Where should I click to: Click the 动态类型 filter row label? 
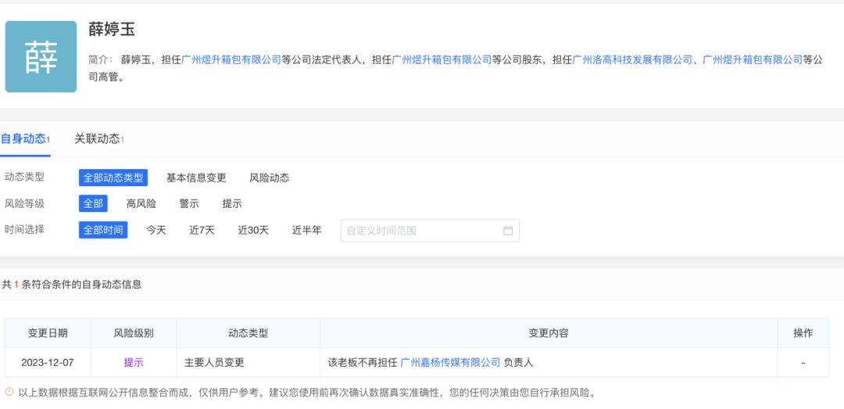24,177
